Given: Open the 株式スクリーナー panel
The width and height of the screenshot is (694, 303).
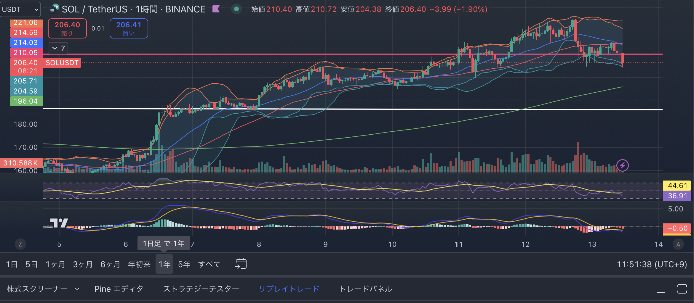Looking at the screenshot, I should pyautogui.click(x=37, y=289).
